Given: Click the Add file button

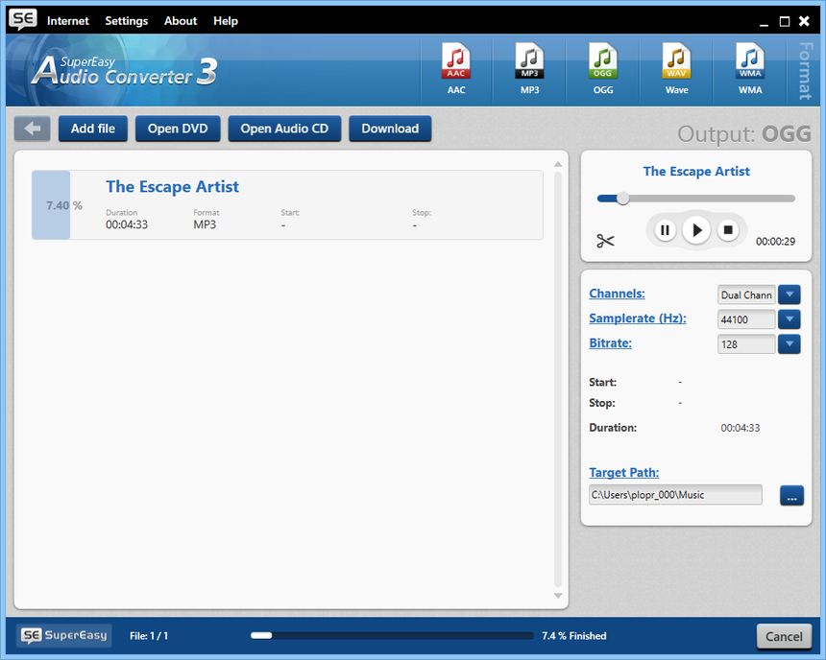Looking at the screenshot, I should click(93, 129).
